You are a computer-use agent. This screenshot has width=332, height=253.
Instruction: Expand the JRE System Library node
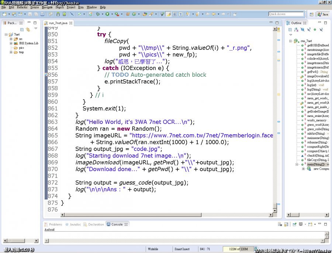[11, 43]
